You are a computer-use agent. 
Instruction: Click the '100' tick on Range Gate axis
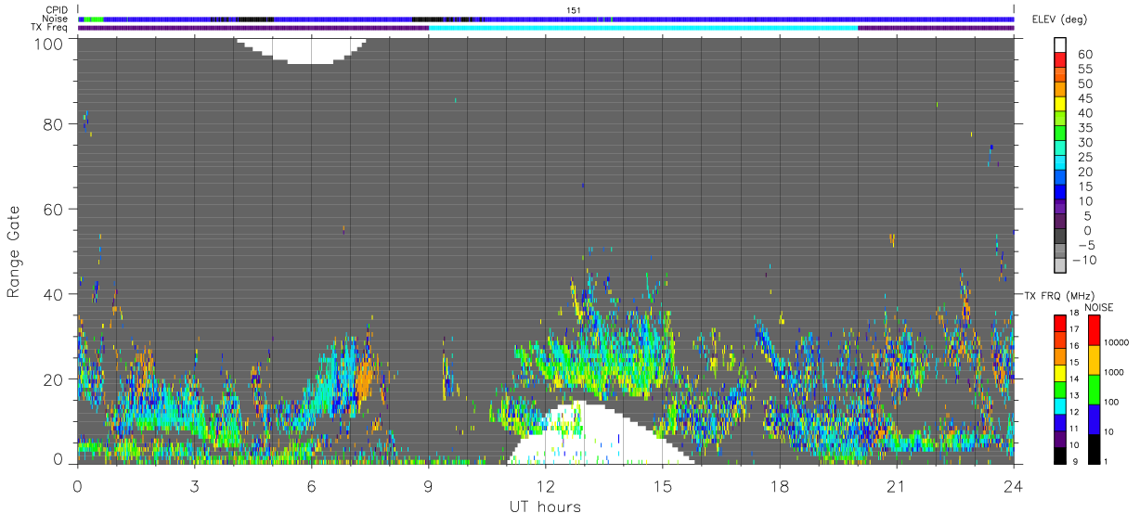click(50, 43)
